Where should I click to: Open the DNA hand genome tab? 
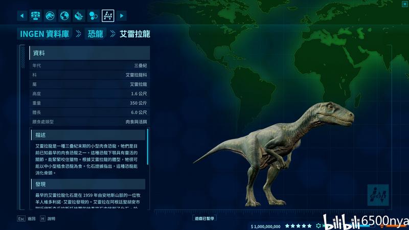[79, 16]
